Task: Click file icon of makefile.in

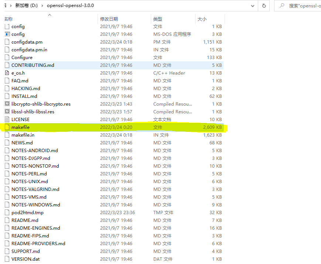Action: (x=7, y=135)
